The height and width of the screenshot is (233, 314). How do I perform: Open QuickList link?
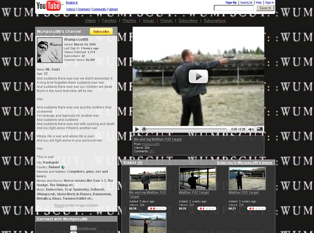click(246, 3)
